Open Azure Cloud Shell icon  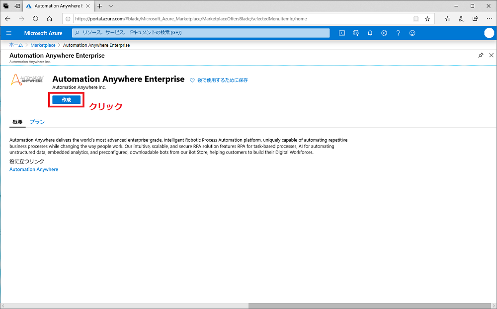pyautogui.click(x=342, y=33)
